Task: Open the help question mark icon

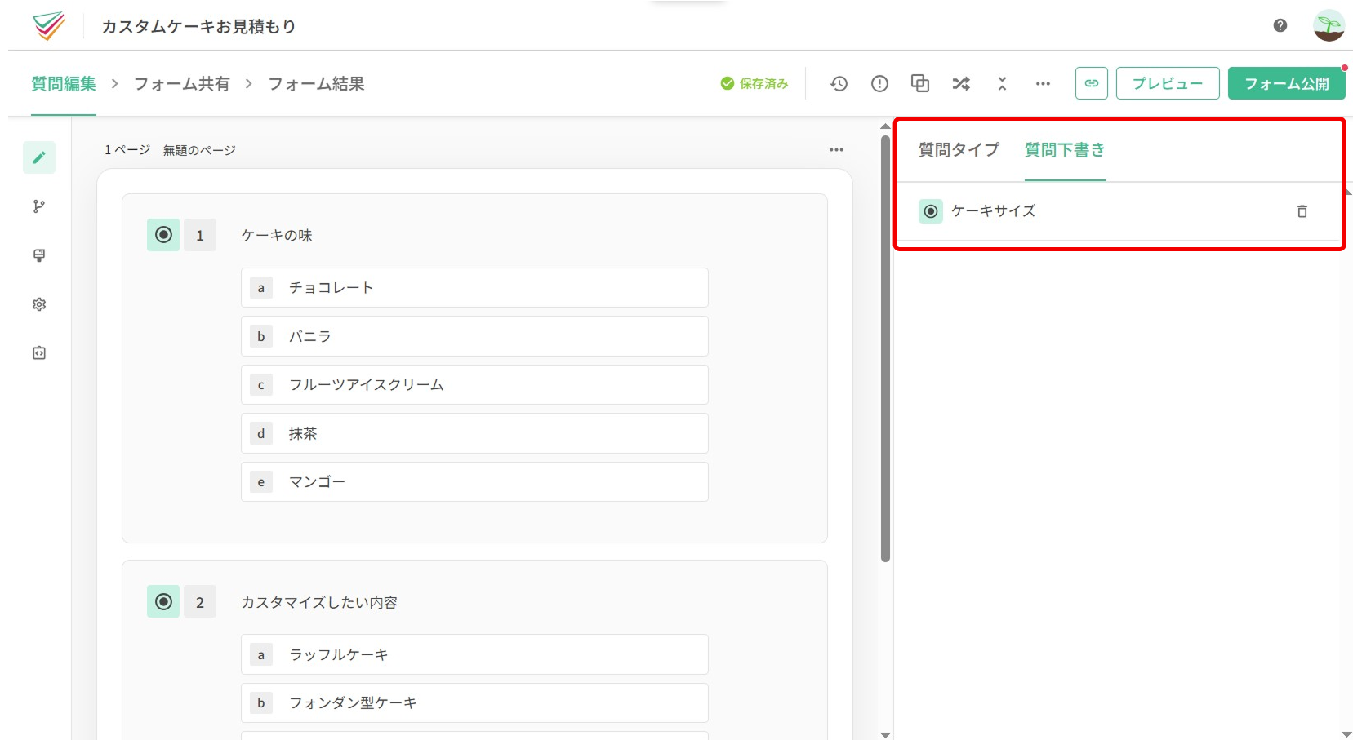Action: tap(1280, 25)
